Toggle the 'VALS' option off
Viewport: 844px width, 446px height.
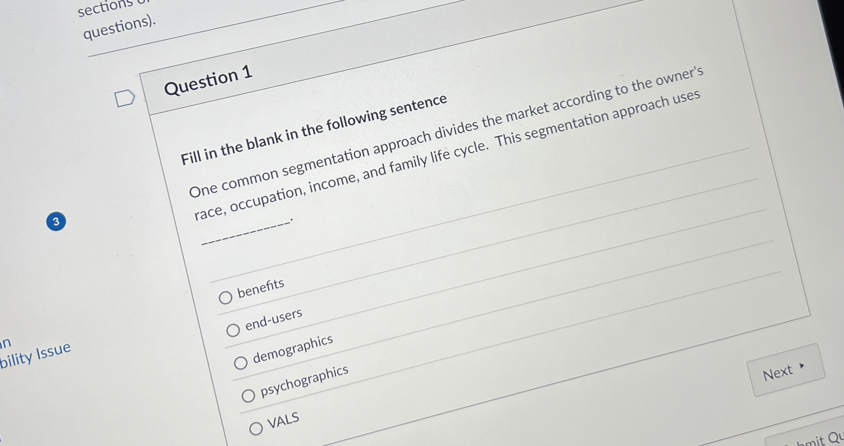[x=257, y=428]
